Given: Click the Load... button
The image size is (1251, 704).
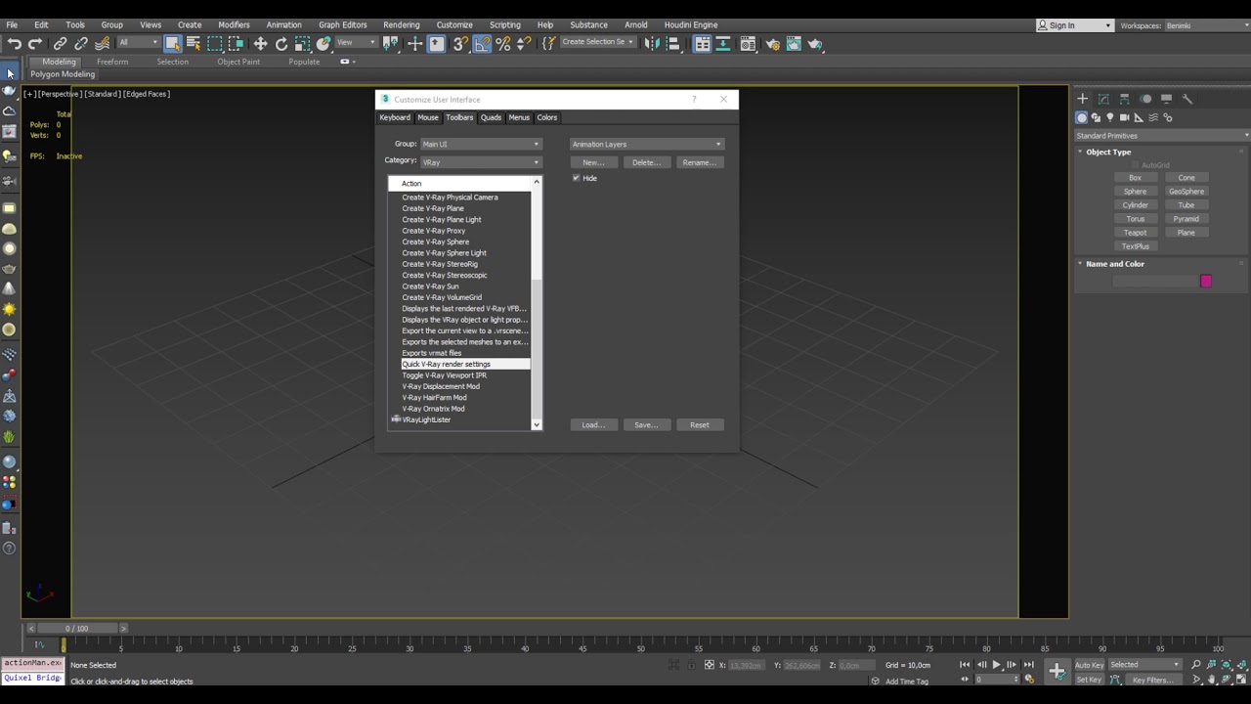Looking at the screenshot, I should [x=593, y=424].
